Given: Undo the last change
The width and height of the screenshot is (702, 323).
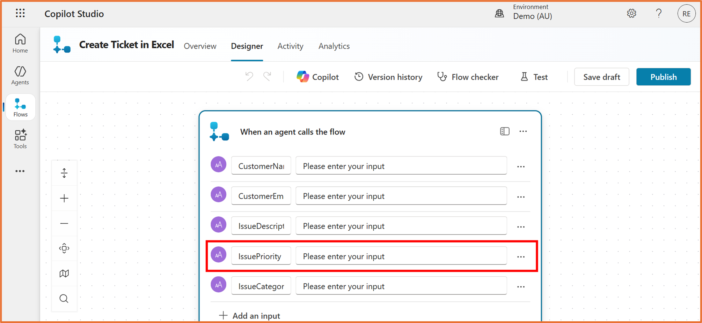Looking at the screenshot, I should (x=249, y=76).
